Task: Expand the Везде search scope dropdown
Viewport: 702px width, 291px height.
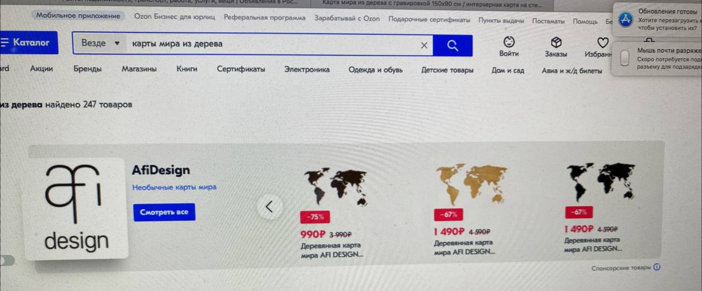Action: pos(100,43)
